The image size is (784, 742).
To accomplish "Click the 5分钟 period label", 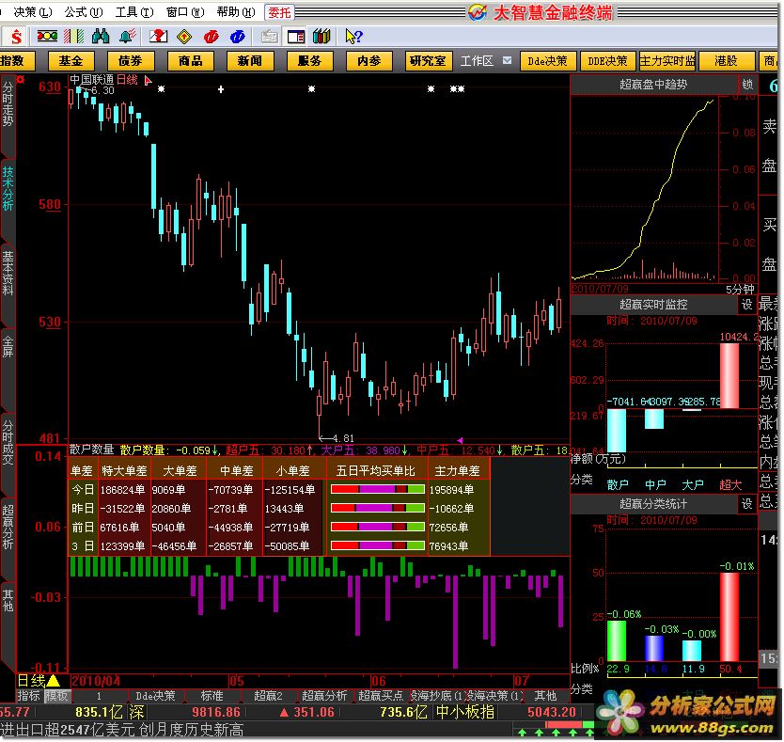I will pos(740,290).
